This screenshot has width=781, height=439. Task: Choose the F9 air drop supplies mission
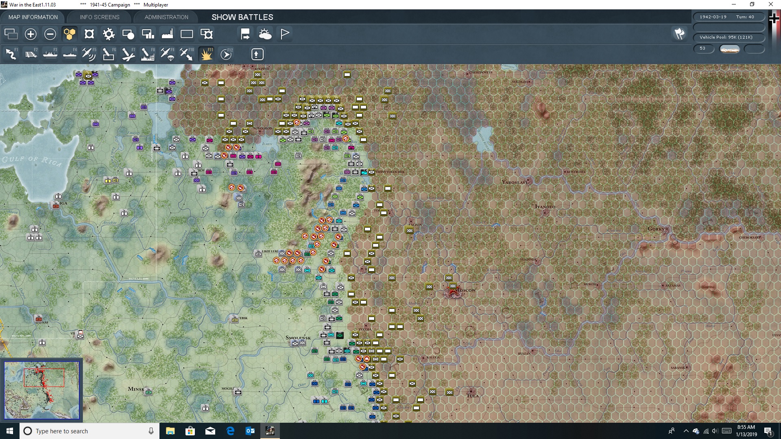tap(167, 54)
